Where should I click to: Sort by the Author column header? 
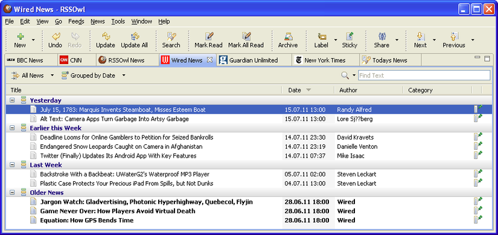[369, 90]
